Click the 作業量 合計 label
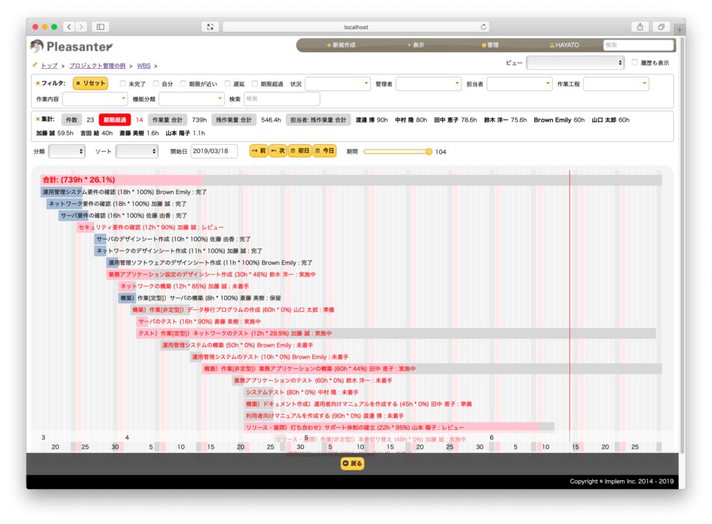This screenshot has height=524, width=712. [168, 120]
